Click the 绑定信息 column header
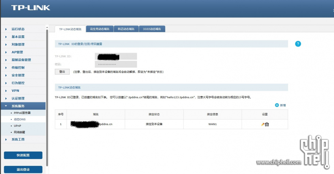The image size is (334, 174). click(x=213, y=114)
